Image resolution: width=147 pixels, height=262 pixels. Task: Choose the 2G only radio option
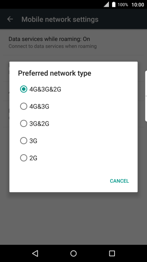pyautogui.click(x=24, y=158)
